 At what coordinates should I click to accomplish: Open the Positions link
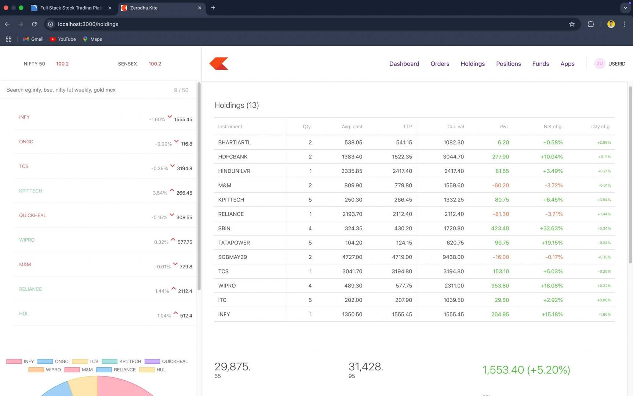pyautogui.click(x=508, y=63)
